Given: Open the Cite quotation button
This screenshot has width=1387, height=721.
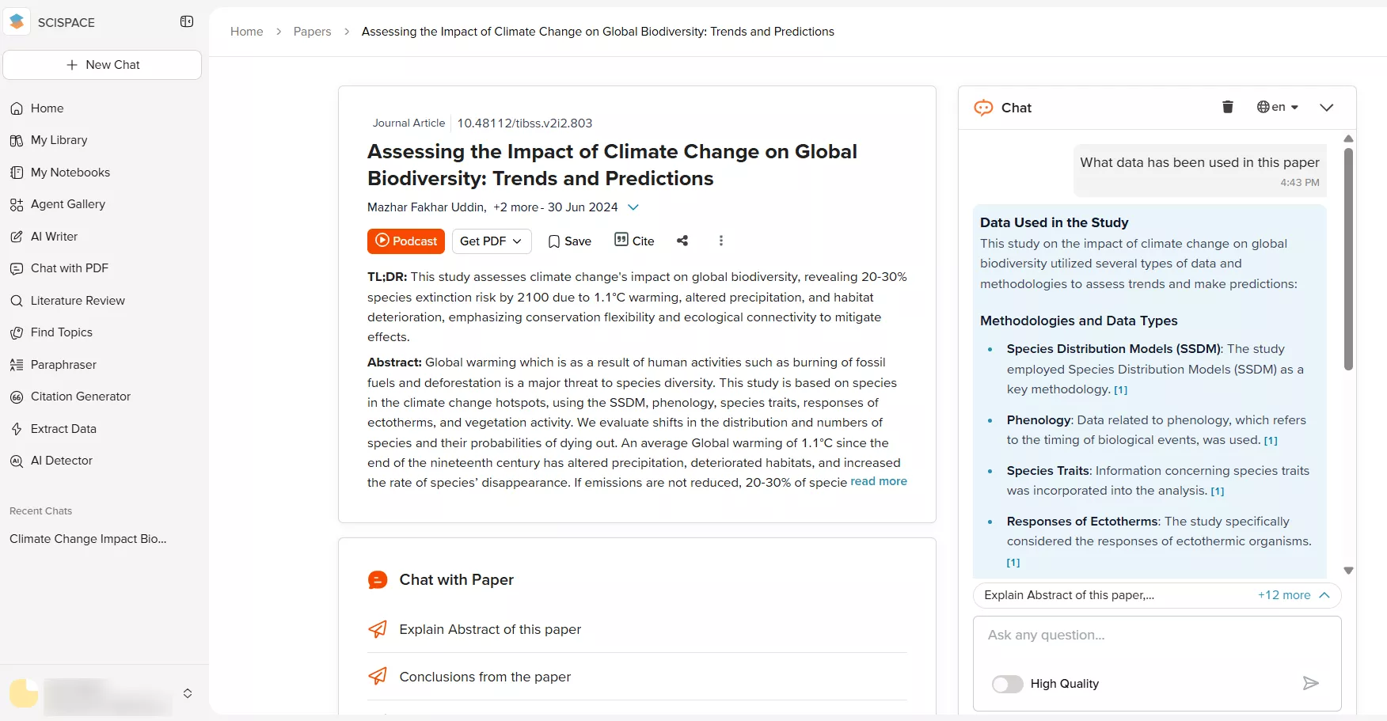Looking at the screenshot, I should 634,241.
